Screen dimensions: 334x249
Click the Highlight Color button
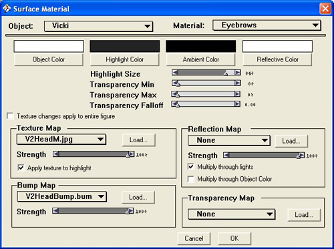click(124, 59)
